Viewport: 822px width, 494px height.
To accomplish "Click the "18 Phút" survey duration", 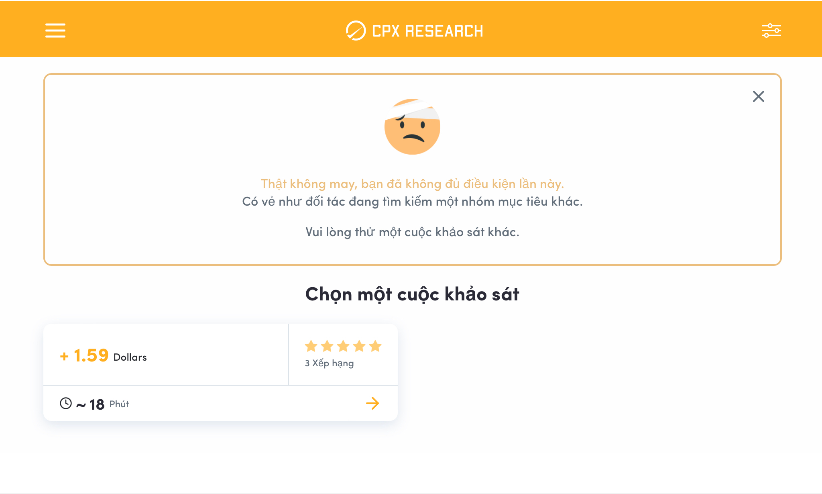I will tap(109, 404).
